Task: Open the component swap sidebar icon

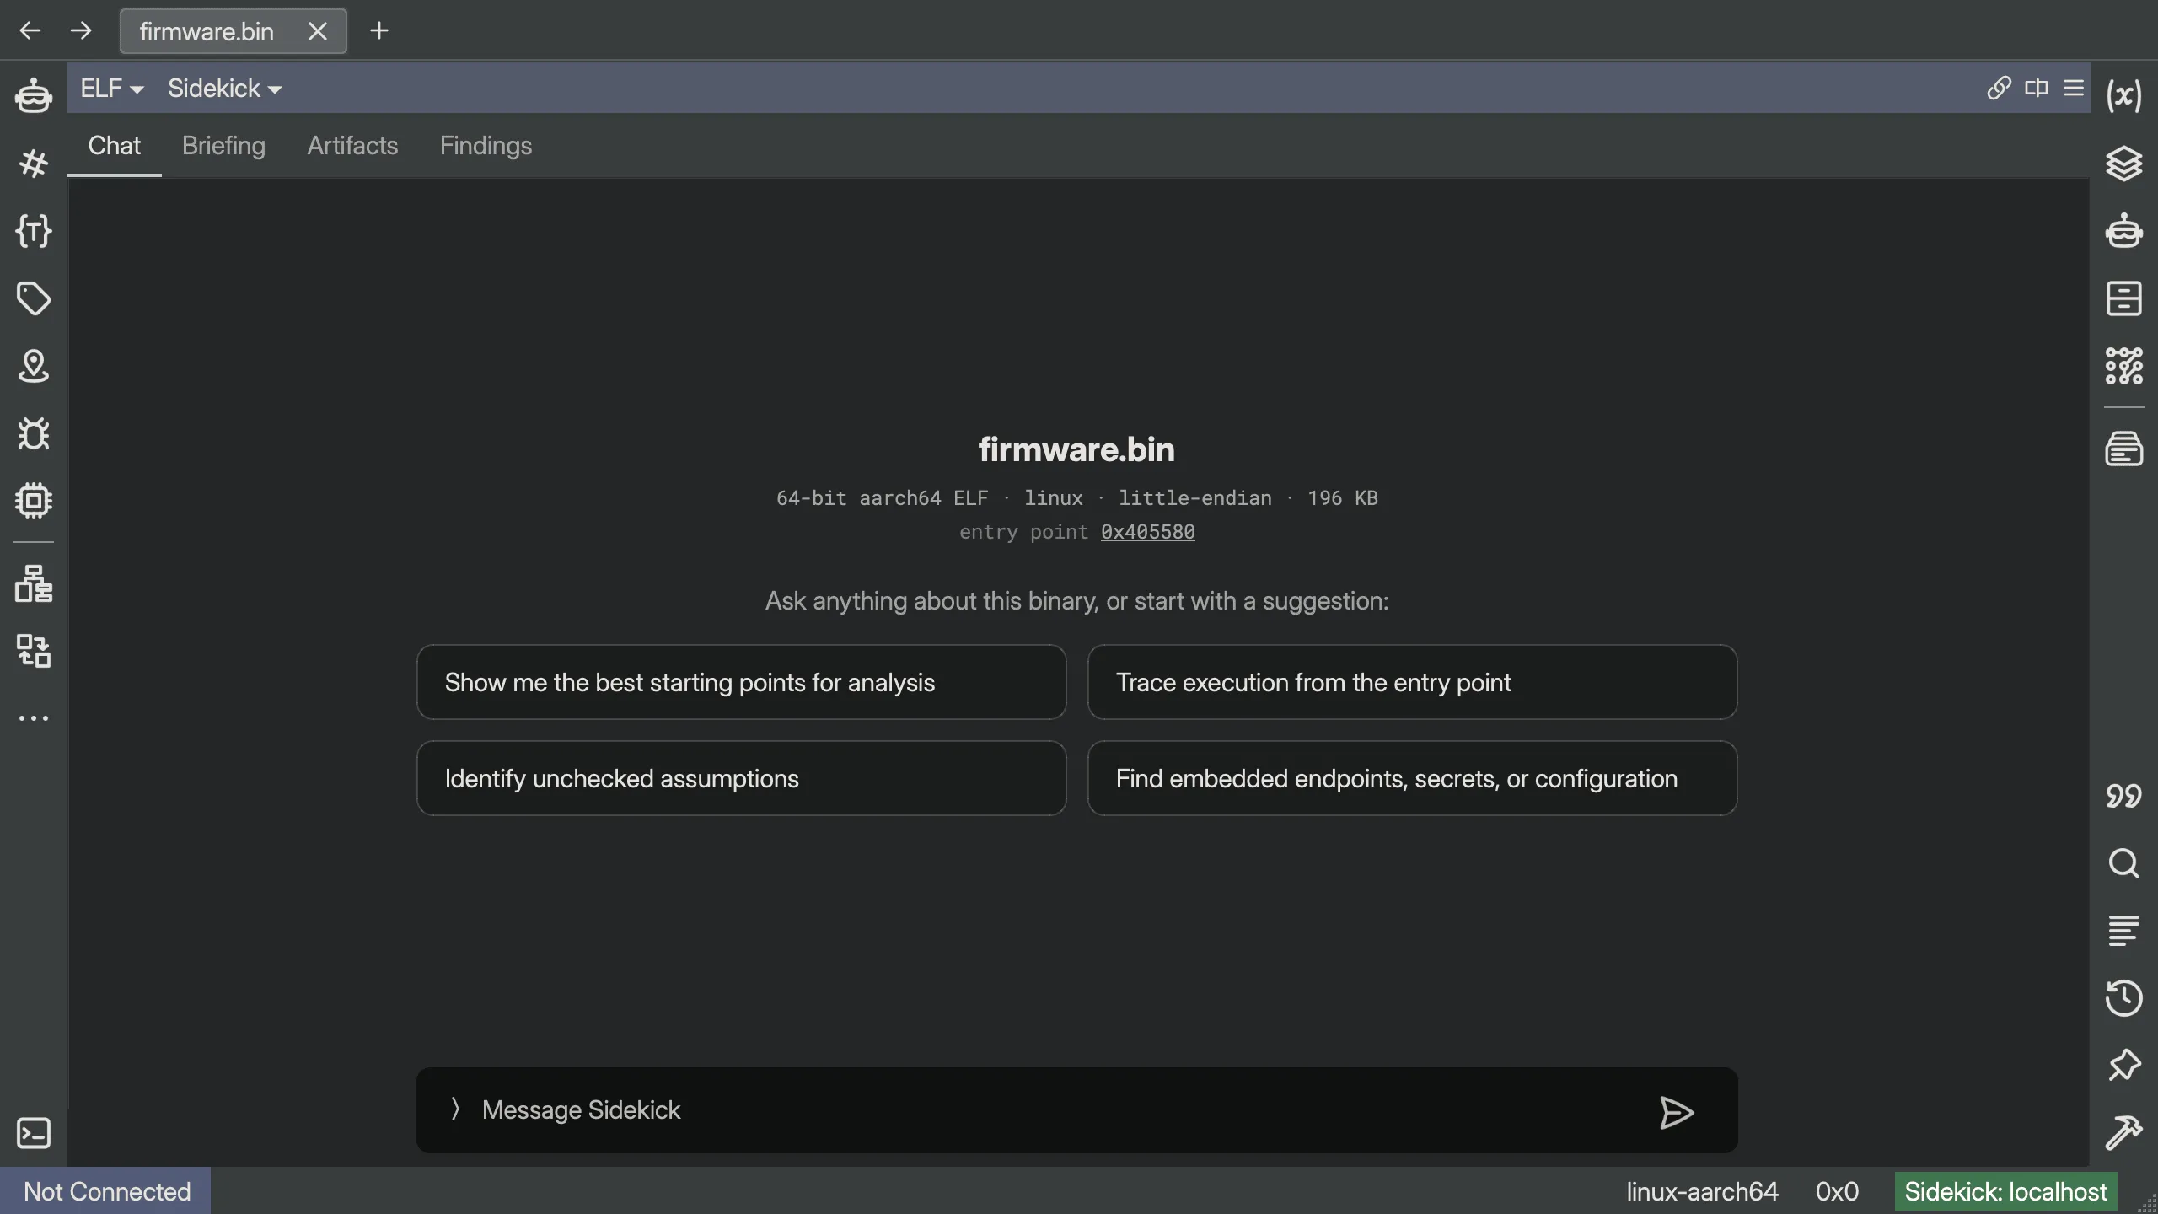Action: (x=34, y=651)
